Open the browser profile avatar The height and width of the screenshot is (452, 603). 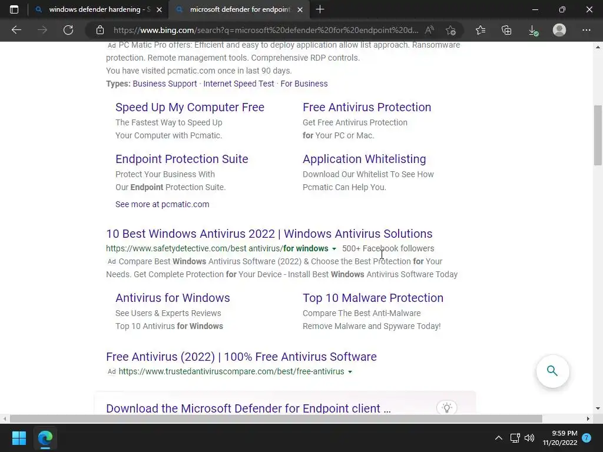pos(559,30)
